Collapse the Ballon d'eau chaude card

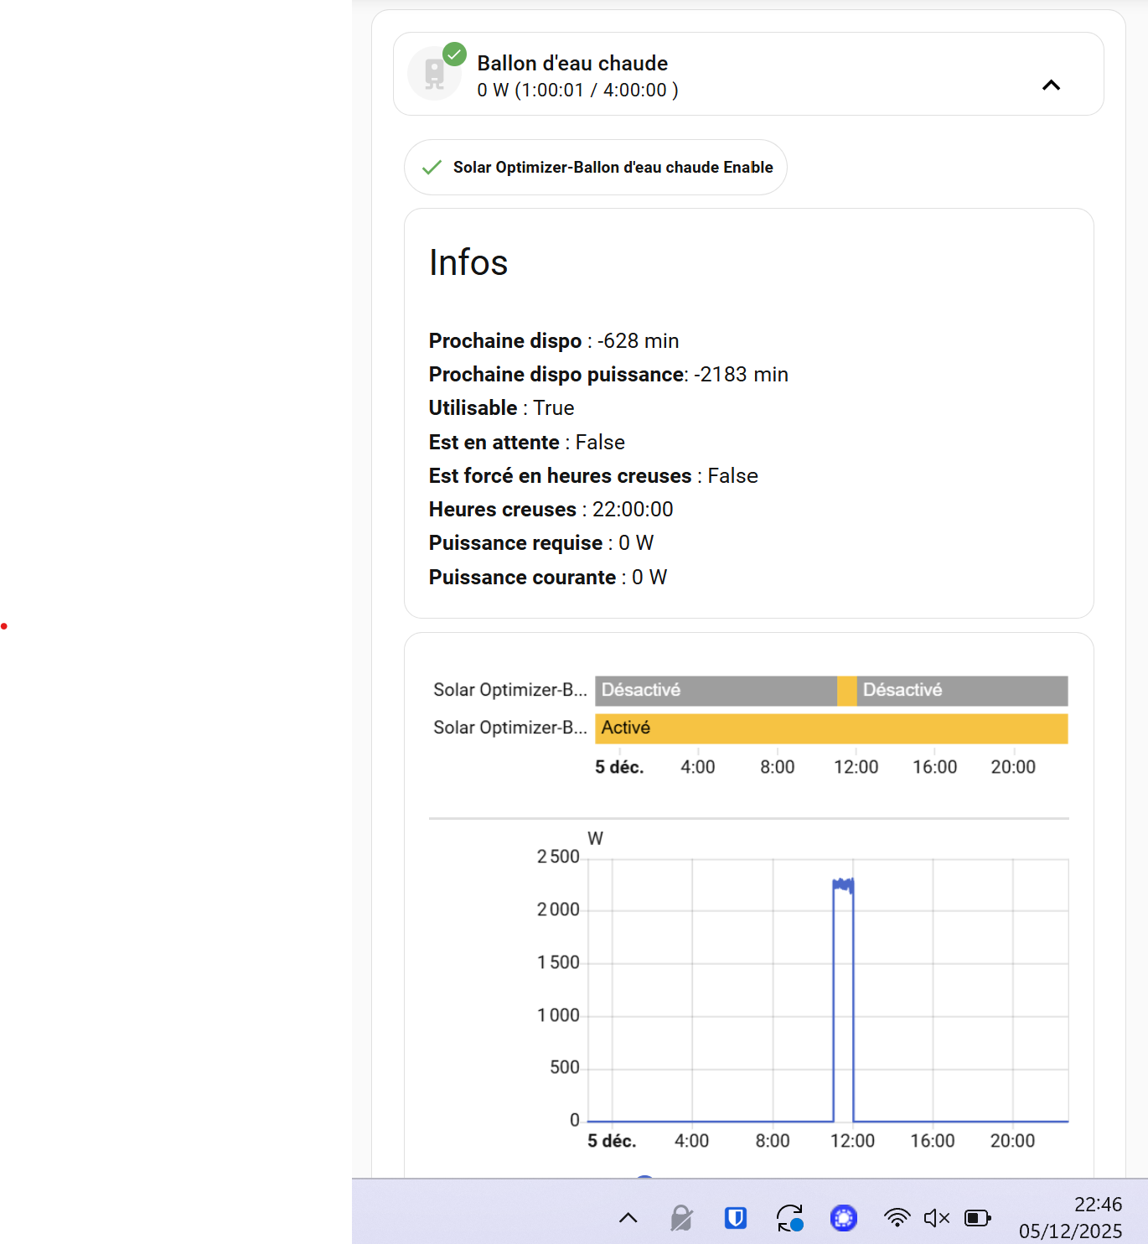(x=1051, y=85)
